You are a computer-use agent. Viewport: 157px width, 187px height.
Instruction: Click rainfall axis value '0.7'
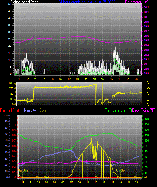pyautogui.click(x=14, y=141)
